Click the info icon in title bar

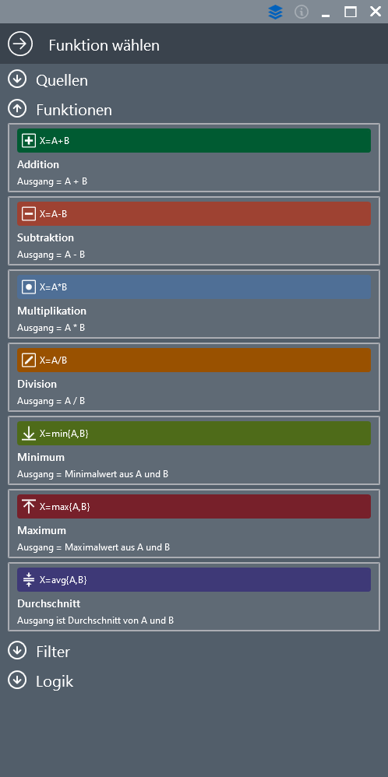tap(302, 12)
